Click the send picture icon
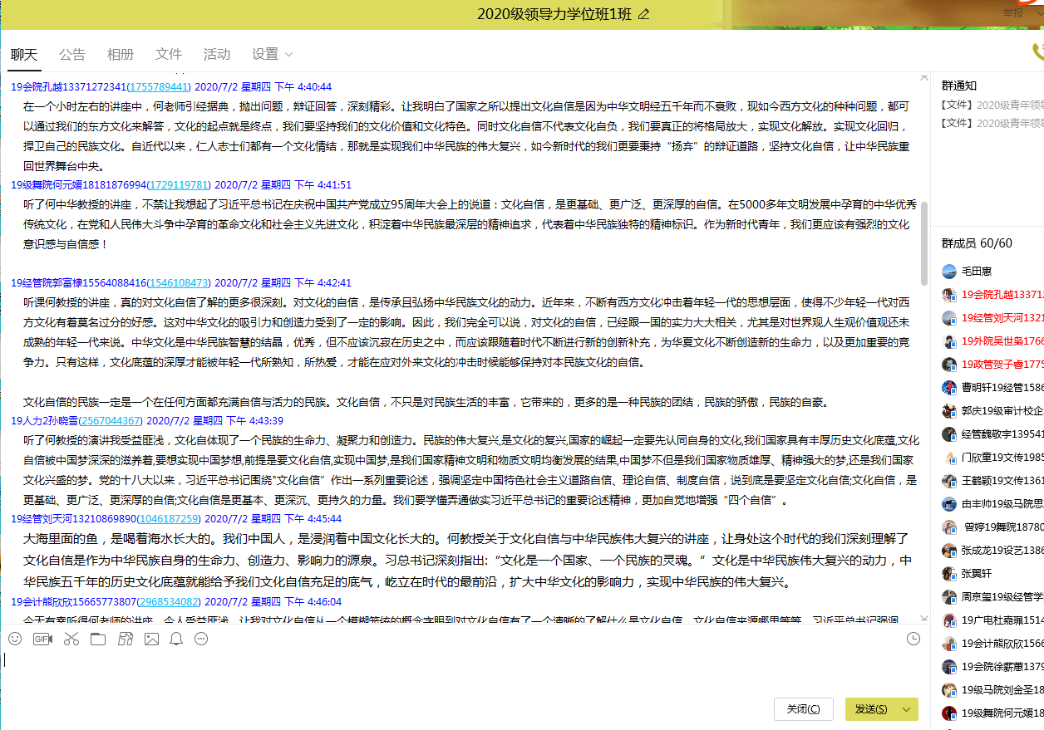The image size is (1044, 730). [151, 639]
